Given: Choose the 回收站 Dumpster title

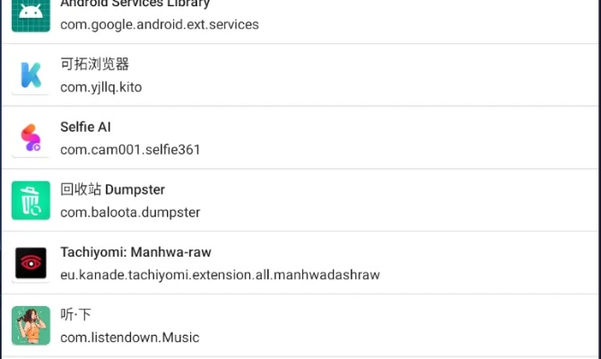Looking at the screenshot, I should tap(112, 189).
